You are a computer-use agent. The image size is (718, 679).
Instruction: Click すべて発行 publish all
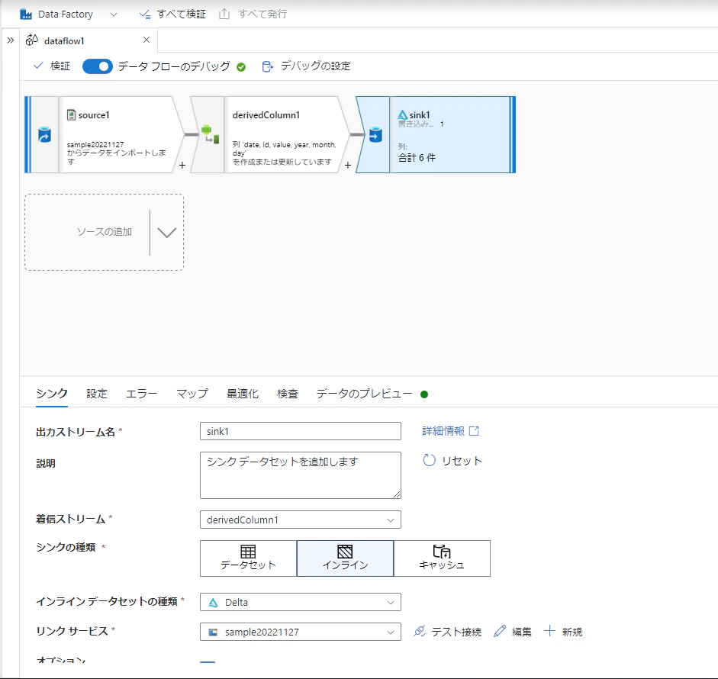tap(253, 14)
